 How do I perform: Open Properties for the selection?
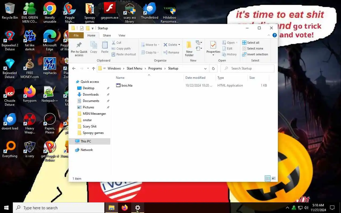tap(213, 48)
